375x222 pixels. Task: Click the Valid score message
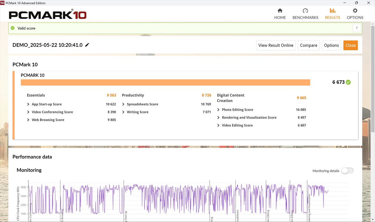(26, 28)
